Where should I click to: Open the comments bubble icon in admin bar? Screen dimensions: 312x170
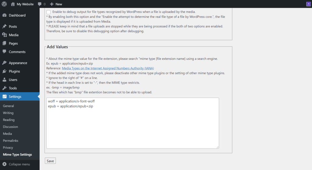40,4
